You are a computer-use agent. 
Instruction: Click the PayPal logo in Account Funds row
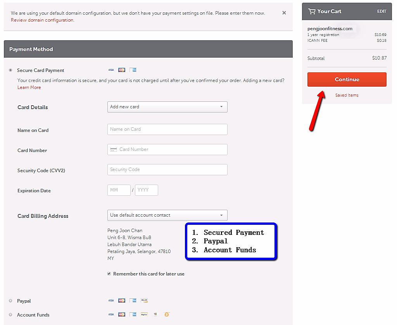coord(144,315)
